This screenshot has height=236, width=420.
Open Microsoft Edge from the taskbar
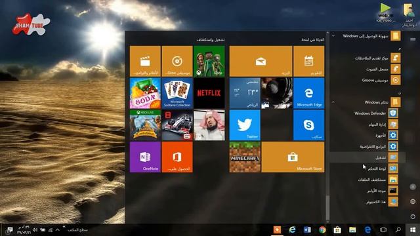(367, 230)
